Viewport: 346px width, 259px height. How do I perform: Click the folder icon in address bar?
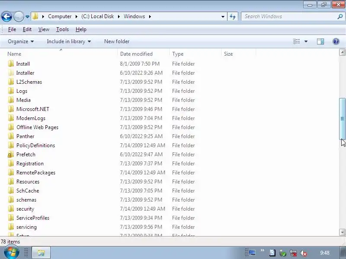point(35,16)
